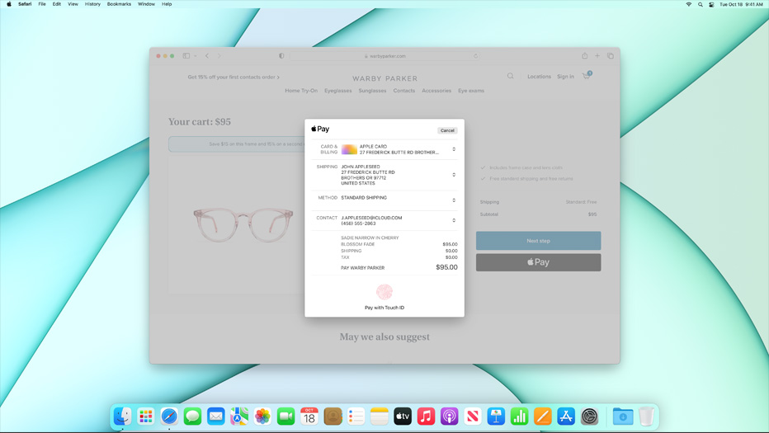Open Locations link
The image size is (769, 433).
pyautogui.click(x=539, y=77)
